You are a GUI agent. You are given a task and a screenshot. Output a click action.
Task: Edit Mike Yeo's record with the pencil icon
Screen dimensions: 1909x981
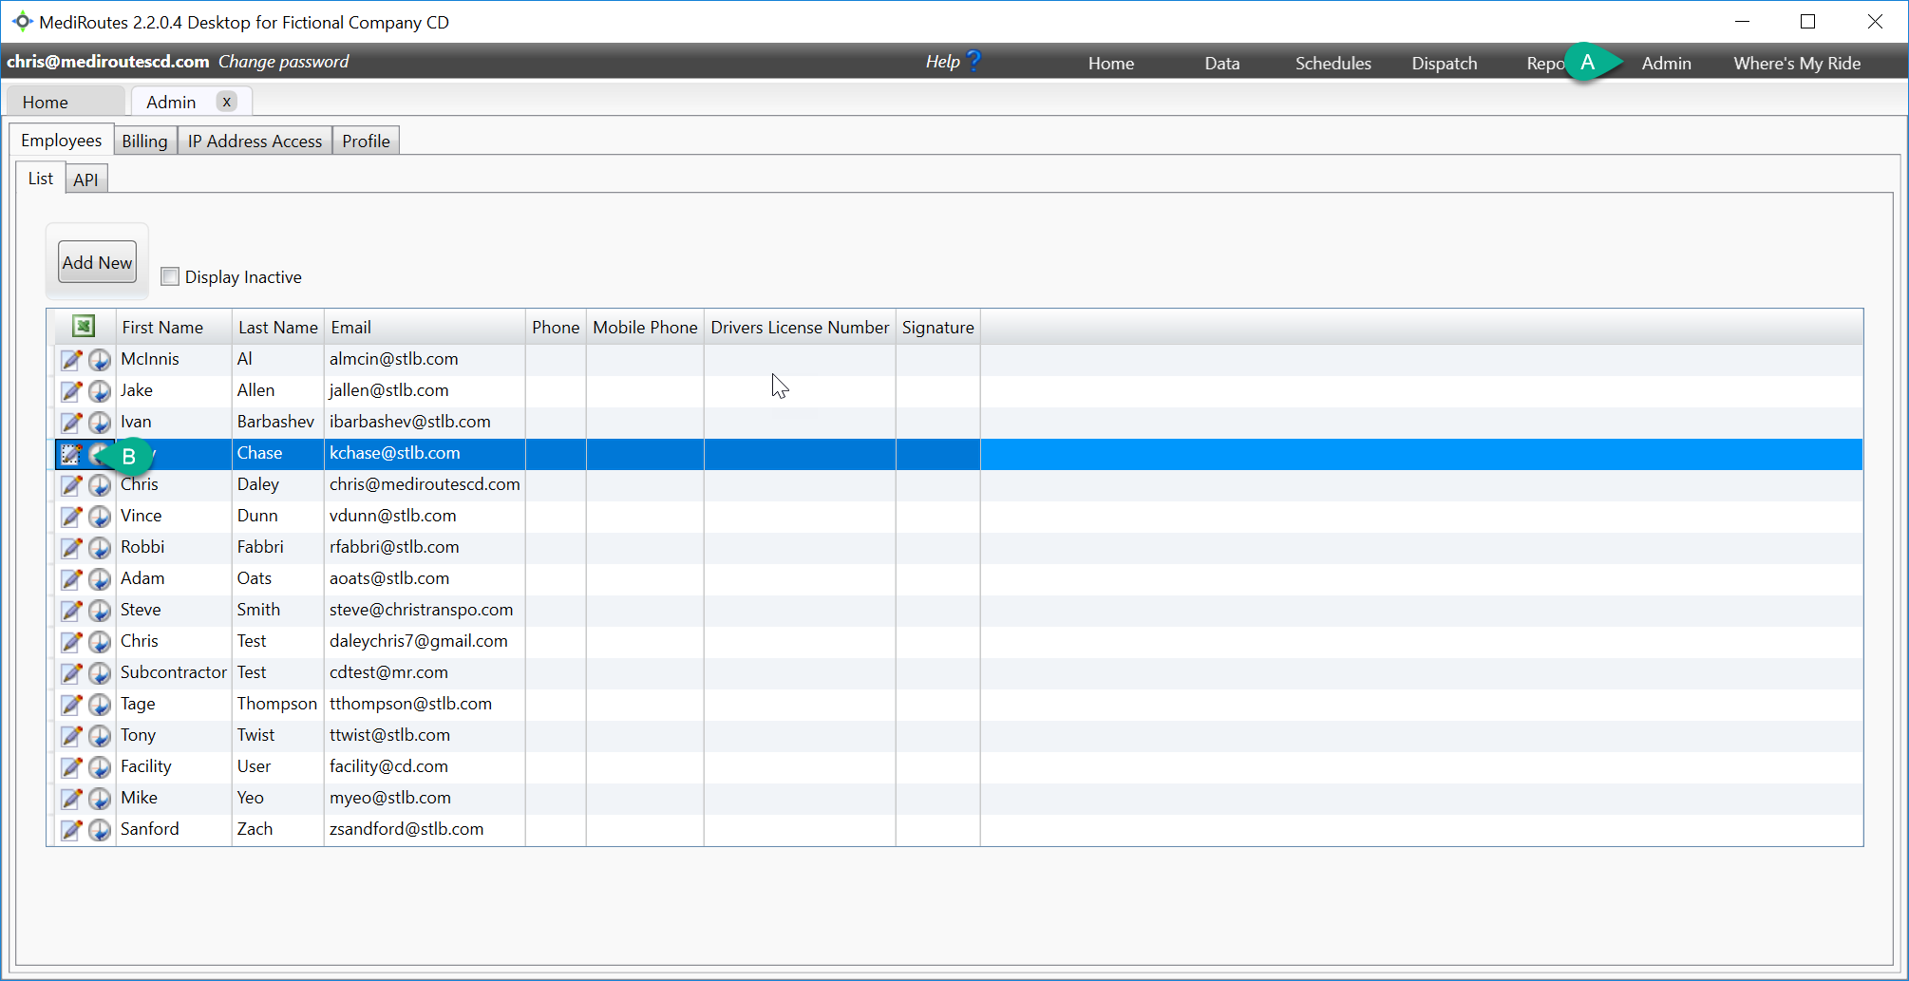click(71, 799)
